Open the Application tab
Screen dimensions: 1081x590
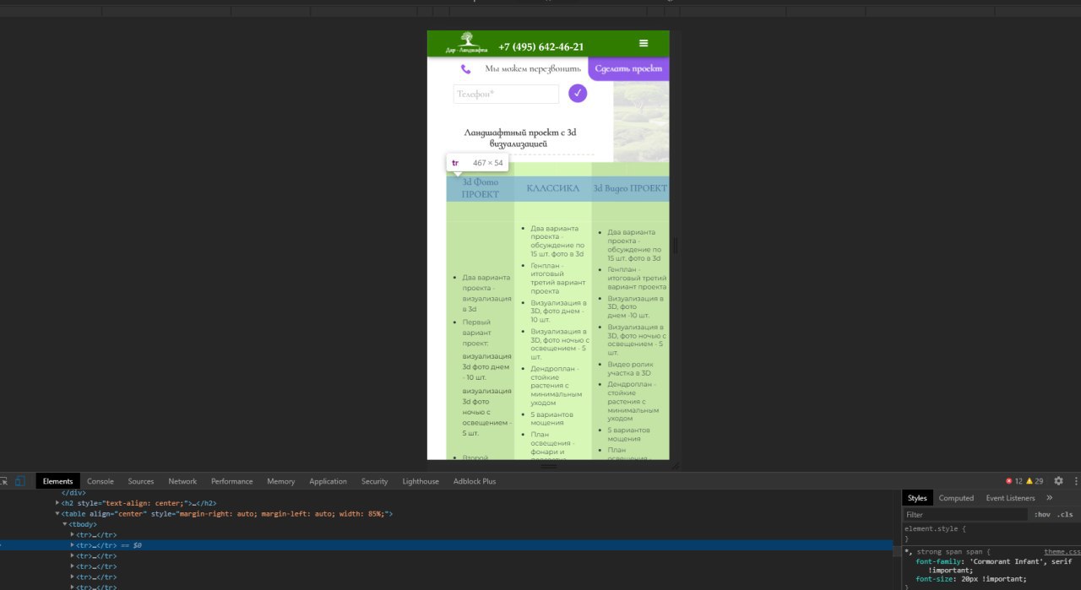pos(328,481)
